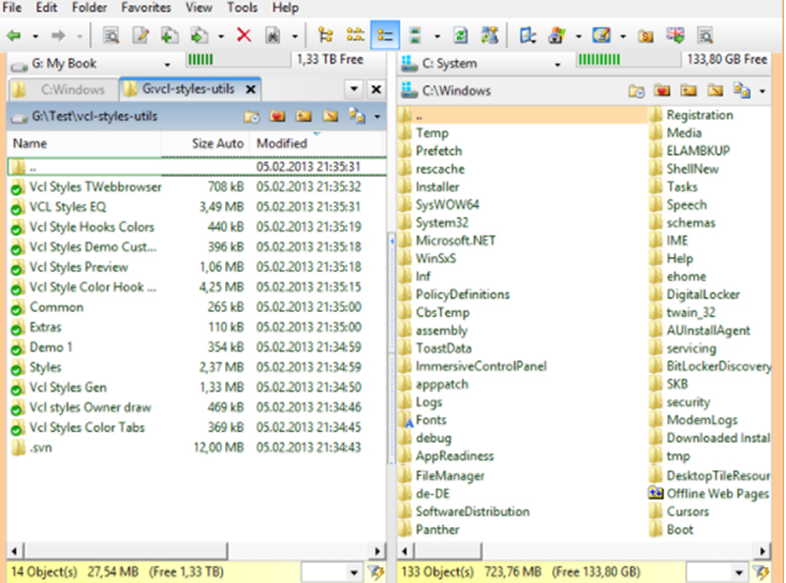Sort by the Modified column header
Screen dimensions: 786x583
(282, 143)
